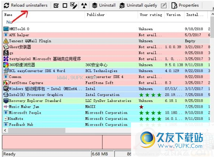The height and width of the screenshot is (157, 214).
Task: Select the Tencent QQMail Plugin entry
Action: [x=106, y=41]
